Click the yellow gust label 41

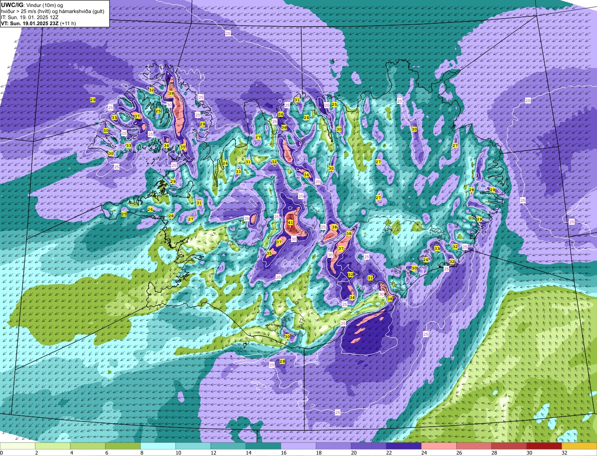291,223
